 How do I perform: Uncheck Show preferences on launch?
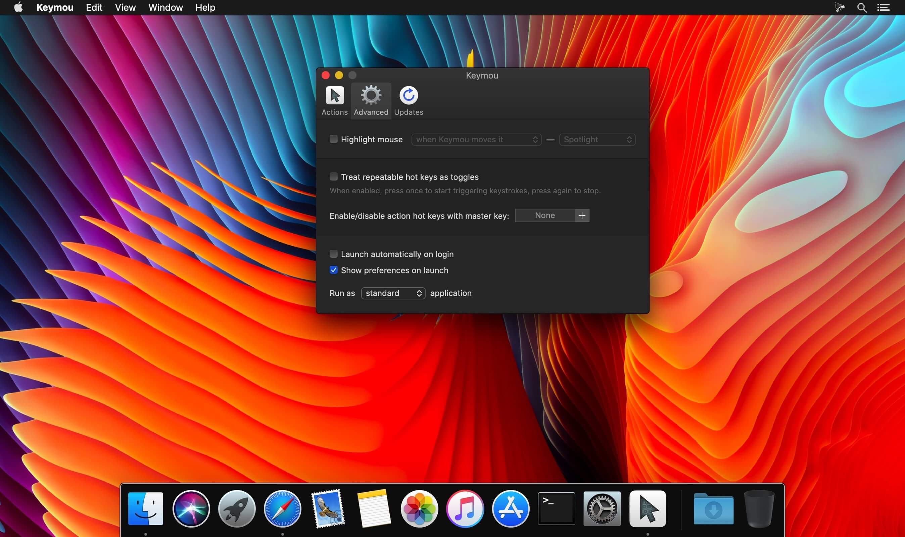coord(333,270)
